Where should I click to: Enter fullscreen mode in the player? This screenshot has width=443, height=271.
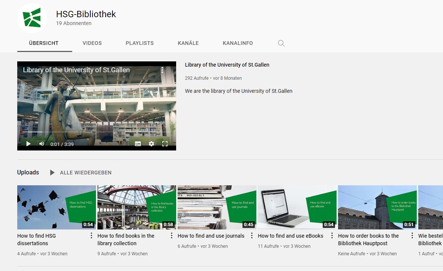[165, 144]
